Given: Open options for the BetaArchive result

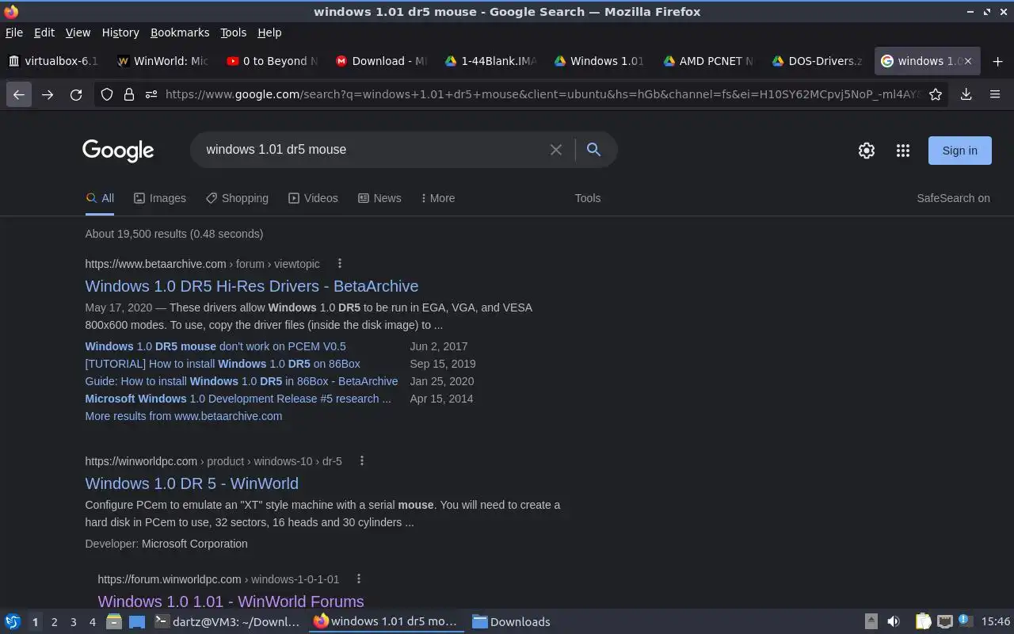Looking at the screenshot, I should [x=340, y=264].
